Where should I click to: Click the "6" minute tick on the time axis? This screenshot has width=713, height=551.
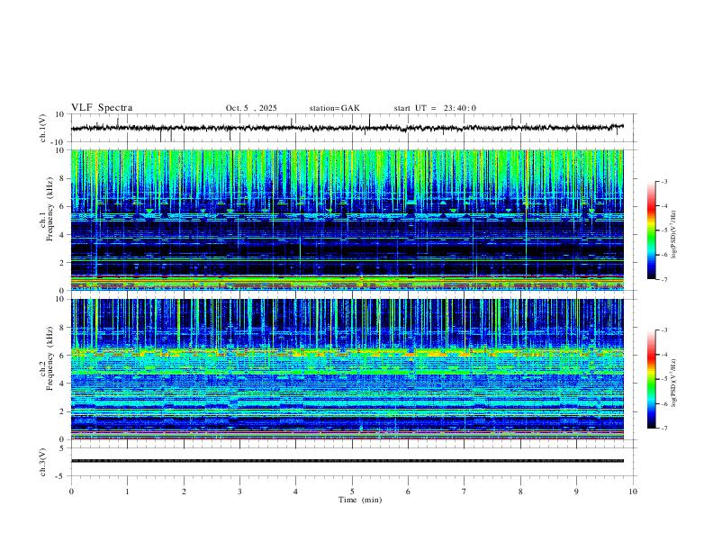(x=409, y=492)
